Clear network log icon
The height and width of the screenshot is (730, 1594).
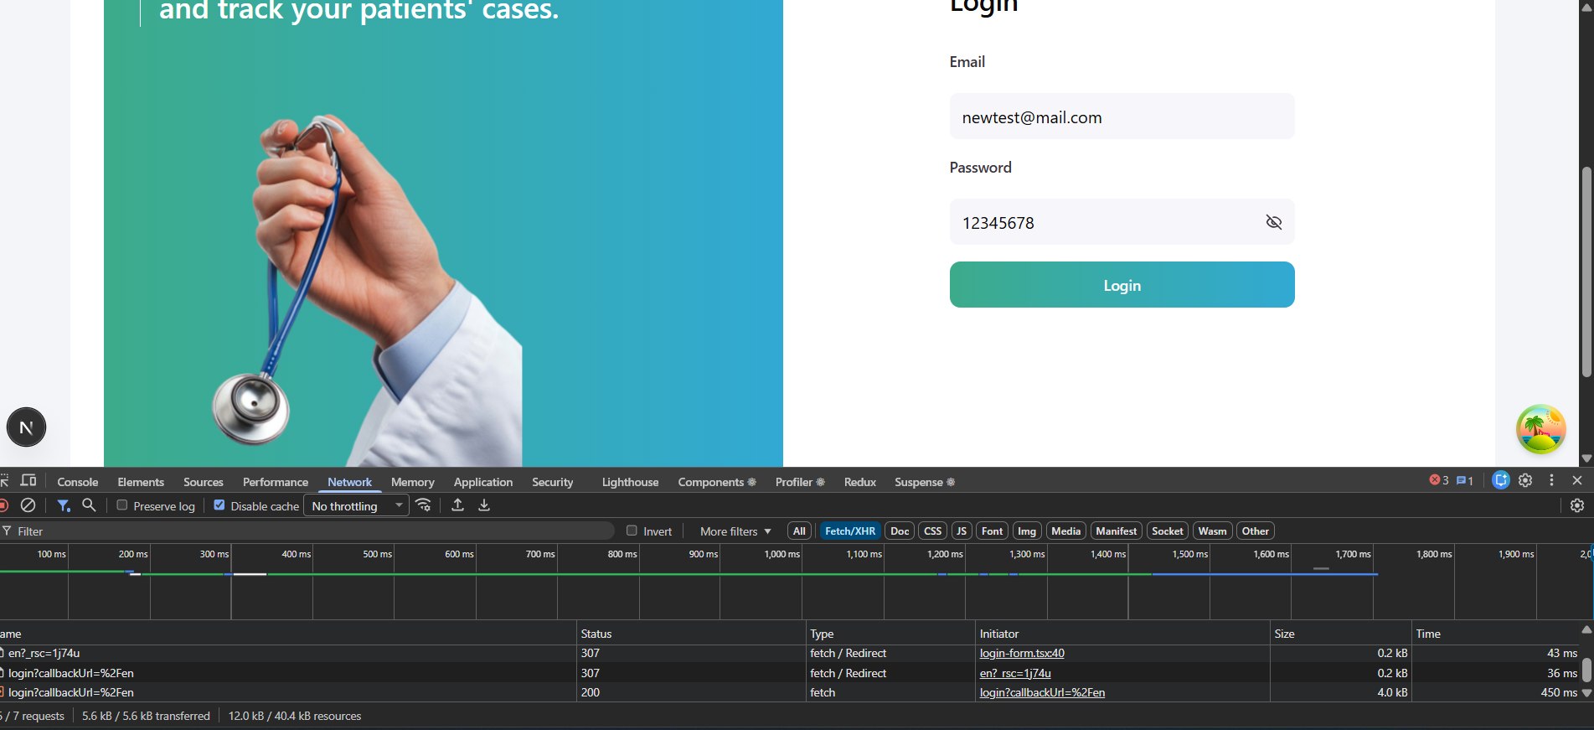(28, 505)
